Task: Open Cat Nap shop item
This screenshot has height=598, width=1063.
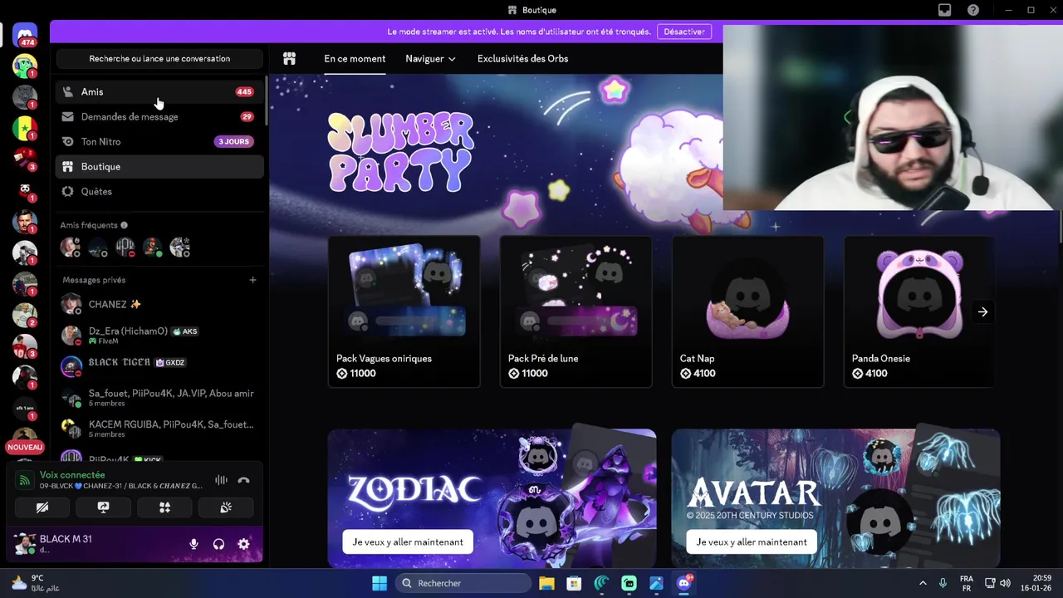Action: click(x=747, y=311)
